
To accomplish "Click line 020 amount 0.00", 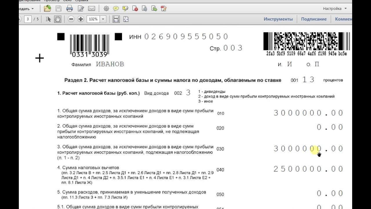I will [330, 127].
